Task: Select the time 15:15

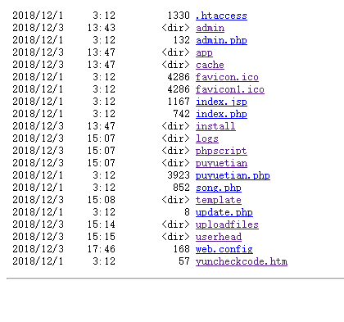Action: [102, 237]
